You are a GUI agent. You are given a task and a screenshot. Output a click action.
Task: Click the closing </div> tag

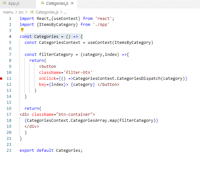[x=32, y=127]
